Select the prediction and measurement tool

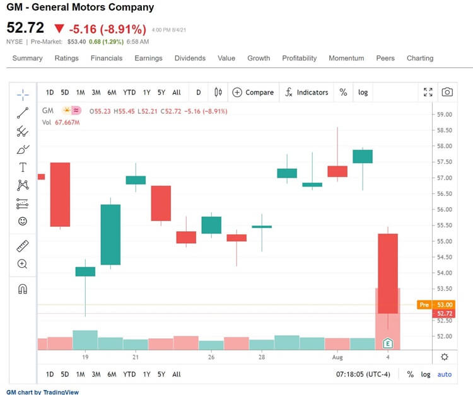[x=23, y=203]
